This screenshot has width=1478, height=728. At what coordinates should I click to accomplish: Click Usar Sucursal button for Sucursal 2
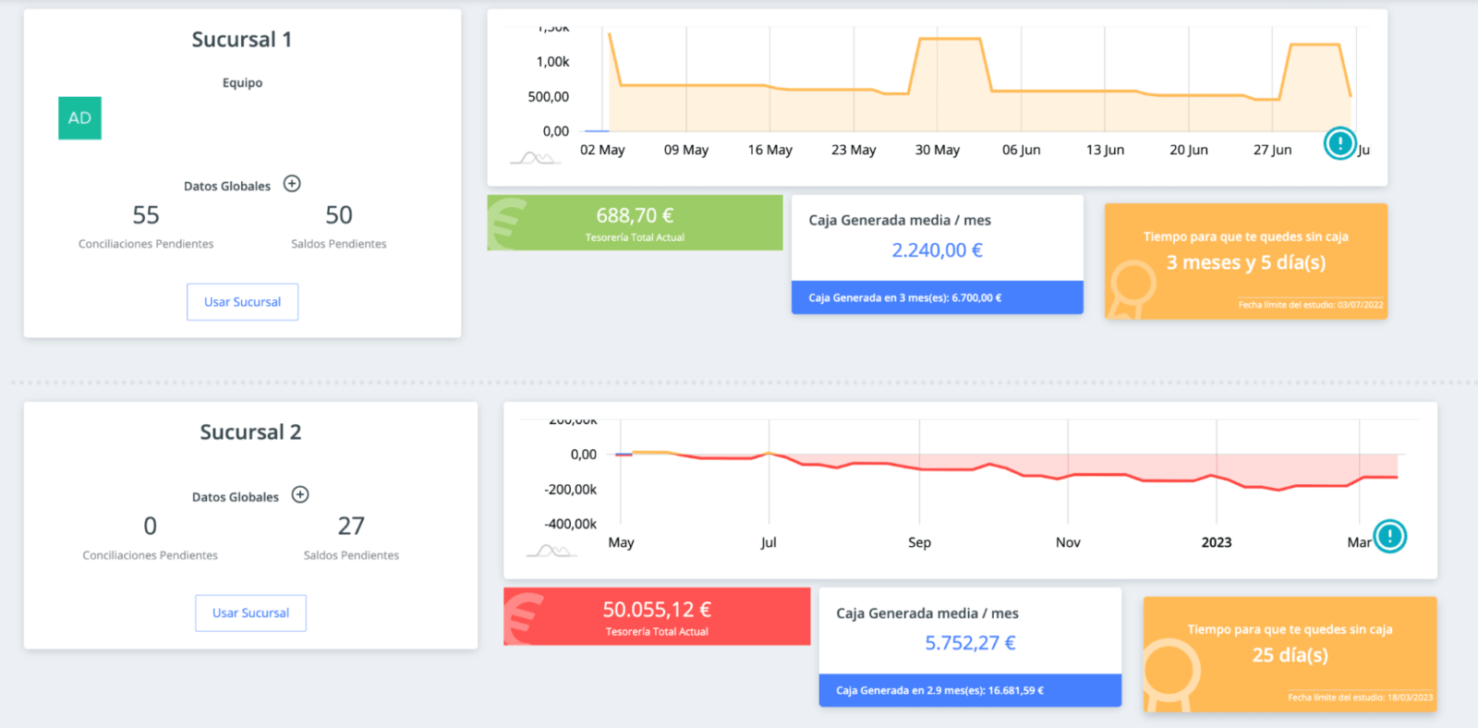point(250,613)
